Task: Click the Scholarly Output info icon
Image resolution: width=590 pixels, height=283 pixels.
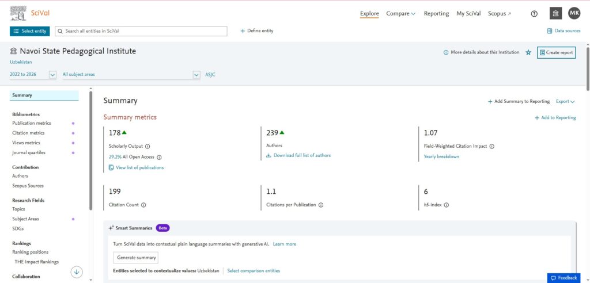Action: 147,146
